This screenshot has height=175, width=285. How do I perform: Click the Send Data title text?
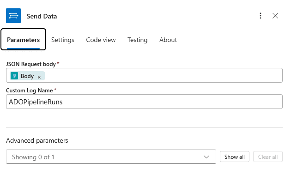click(x=42, y=16)
